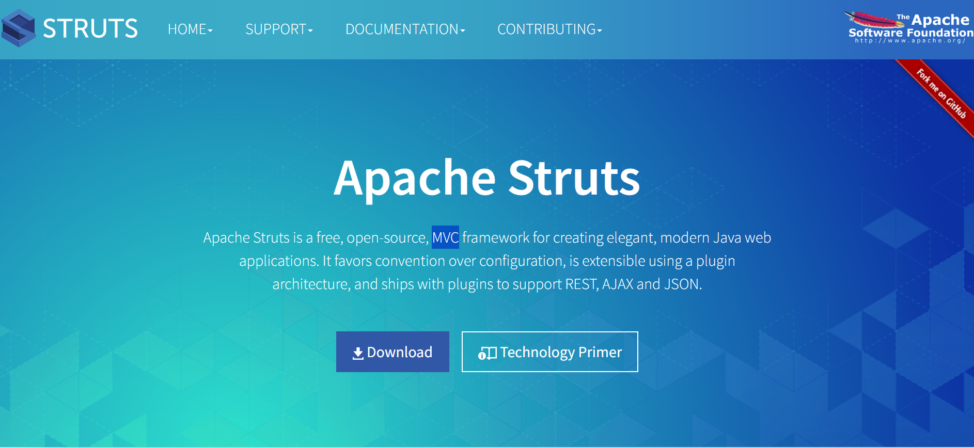Click the info book icon beside Technology Primer
The width and height of the screenshot is (974, 448).
487,353
